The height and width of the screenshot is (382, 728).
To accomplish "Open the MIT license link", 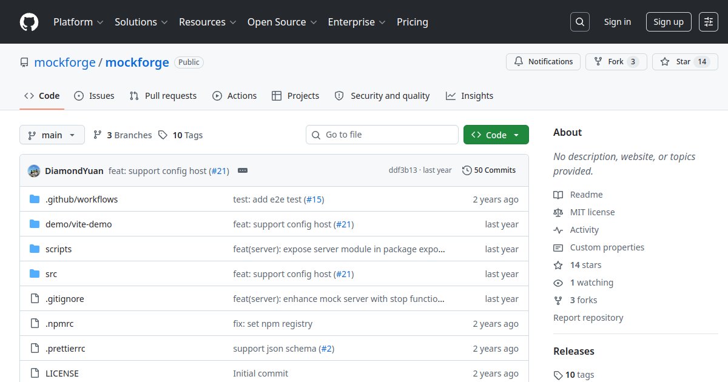I will tap(592, 212).
